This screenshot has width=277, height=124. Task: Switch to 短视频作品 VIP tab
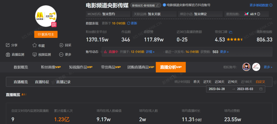(81, 67)
